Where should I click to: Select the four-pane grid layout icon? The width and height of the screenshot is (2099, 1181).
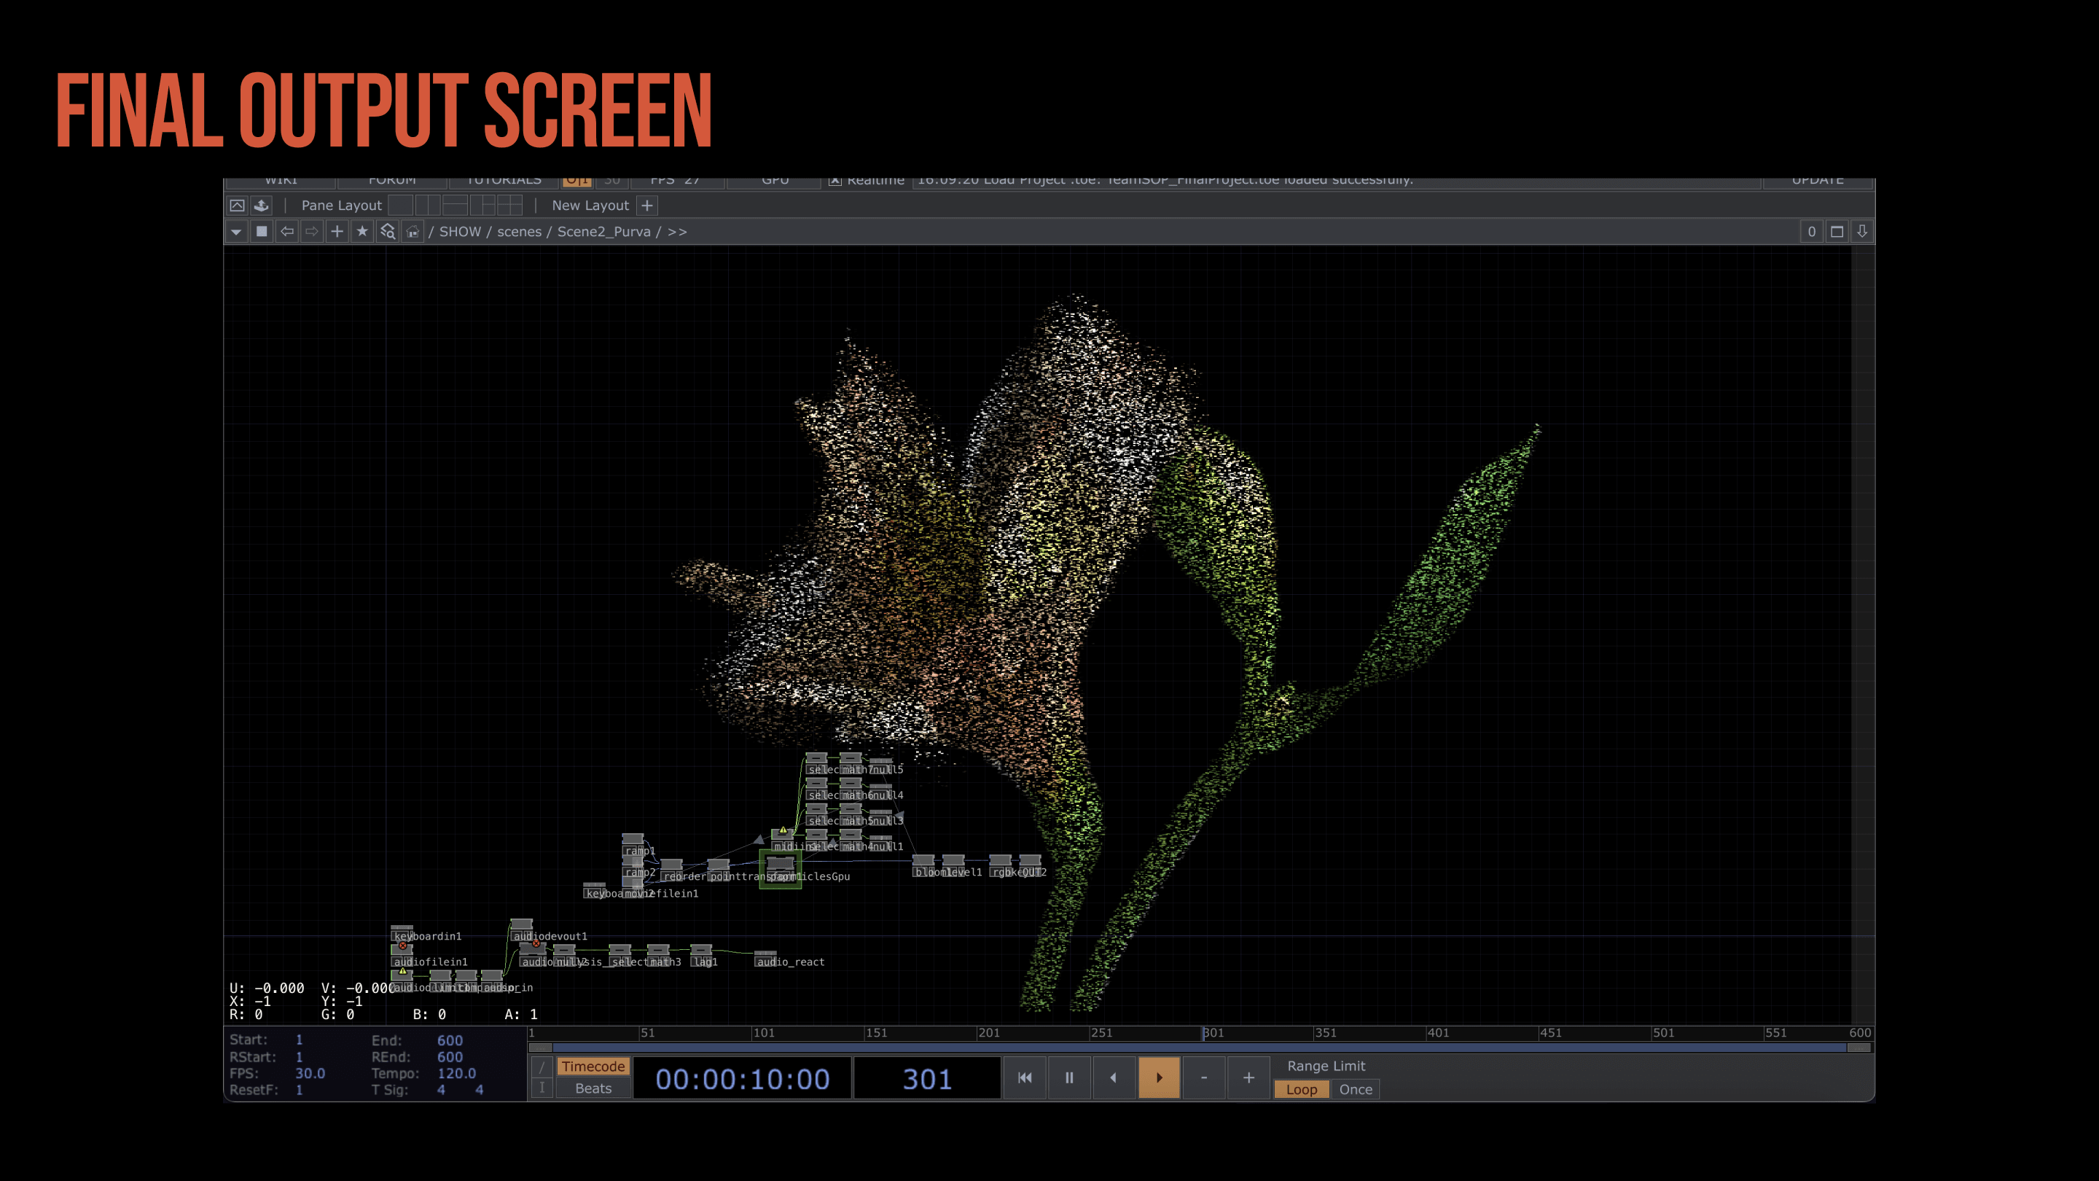(509, 206)
